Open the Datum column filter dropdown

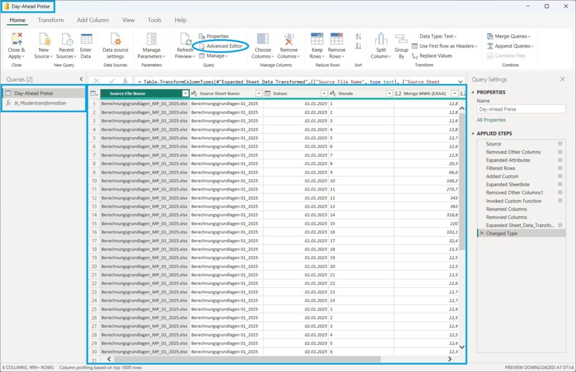[x=323, y=93]
